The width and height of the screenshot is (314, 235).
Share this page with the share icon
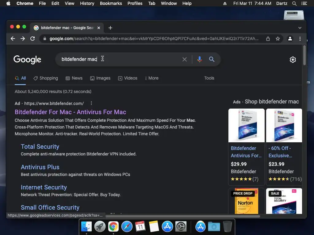coord(268,39)
